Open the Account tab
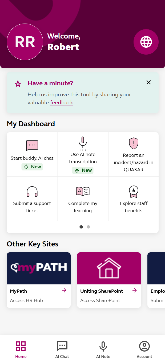The height and width of the screenshot is (362, 165). (144, 349)
